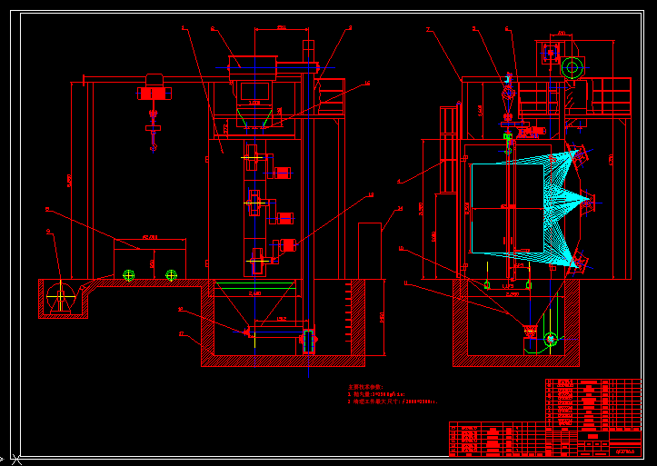The width and height of the screenshot is (657, 466).
Task: Select the ladder on the right view's left side
Action: 446,150
